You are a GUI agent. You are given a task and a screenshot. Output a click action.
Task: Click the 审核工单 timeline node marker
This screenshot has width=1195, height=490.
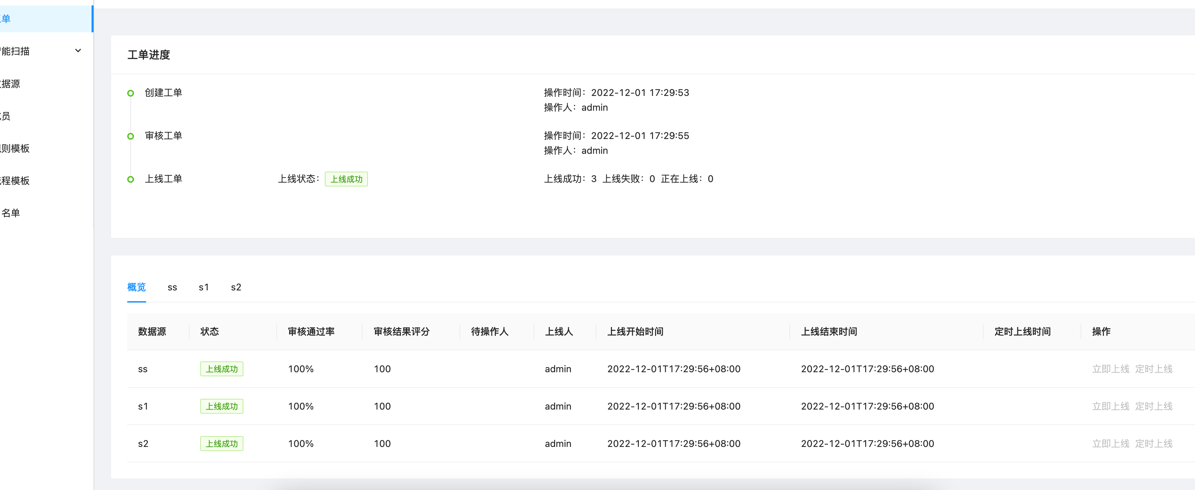point(130,136)
